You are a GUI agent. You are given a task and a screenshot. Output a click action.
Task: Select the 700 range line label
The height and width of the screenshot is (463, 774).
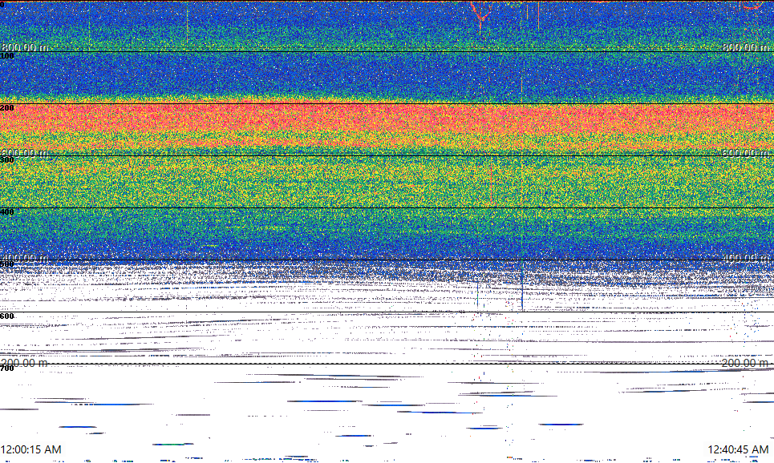(7, 368)
